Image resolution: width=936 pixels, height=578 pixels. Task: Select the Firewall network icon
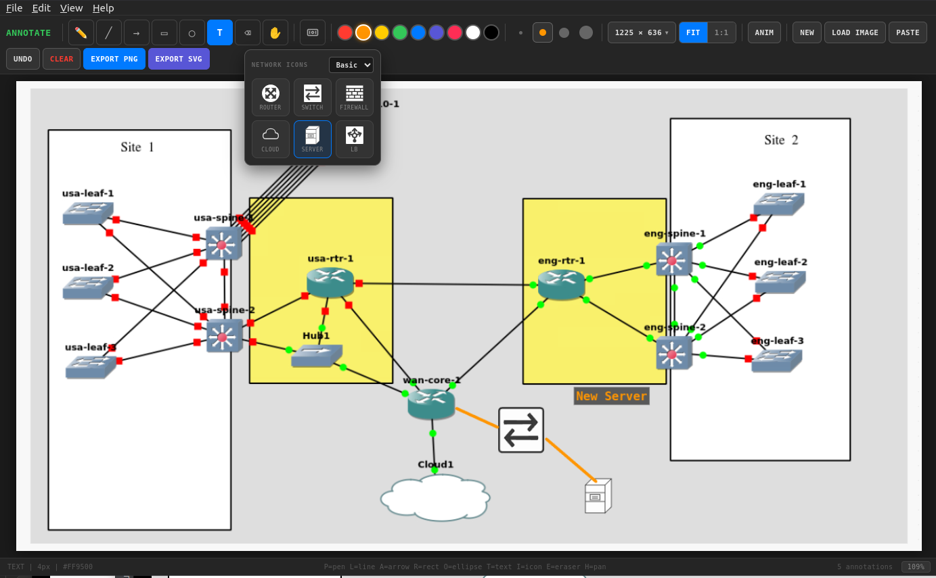[x=354, y=97]
